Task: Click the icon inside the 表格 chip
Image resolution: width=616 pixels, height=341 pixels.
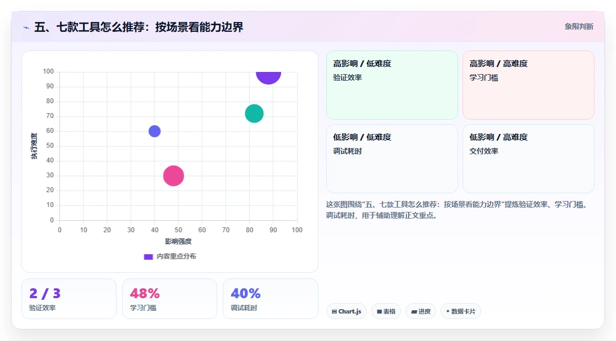Action: 380,311
